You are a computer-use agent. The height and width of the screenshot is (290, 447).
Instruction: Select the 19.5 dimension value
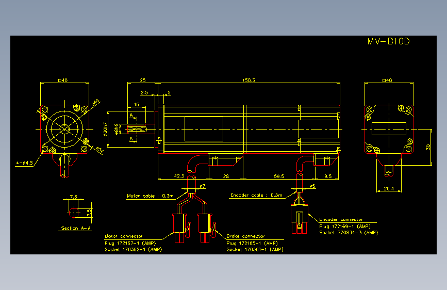pos(327,176)
